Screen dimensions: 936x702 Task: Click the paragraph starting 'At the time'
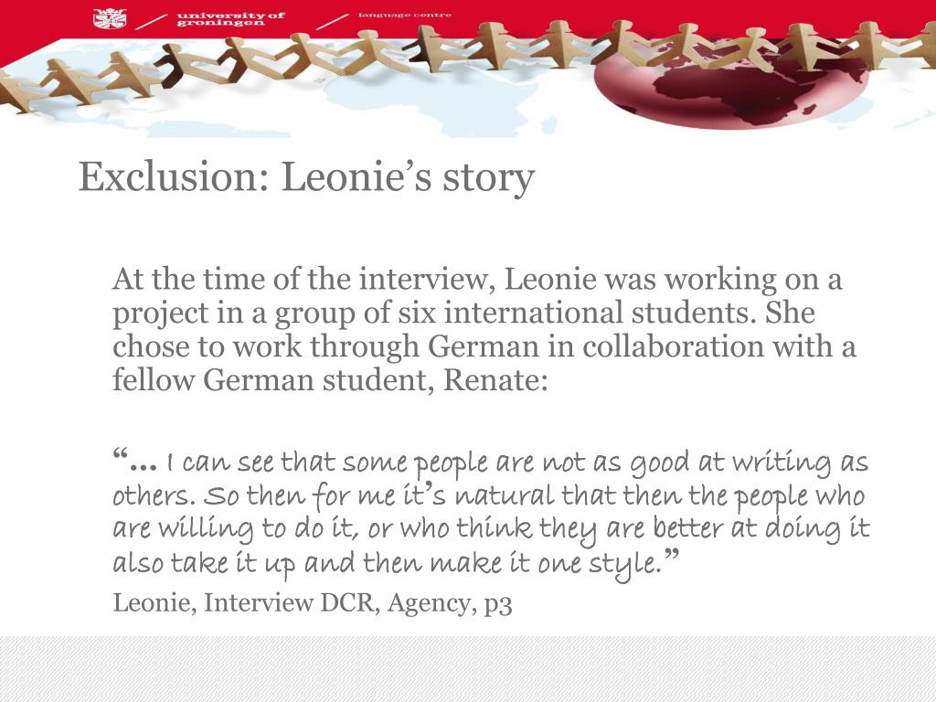pyautogui.click(x=484, y=329)
